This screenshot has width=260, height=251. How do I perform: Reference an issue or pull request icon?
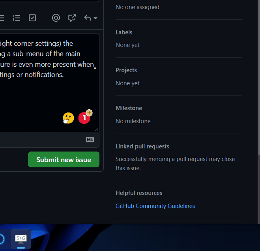[x=72, y=18]
